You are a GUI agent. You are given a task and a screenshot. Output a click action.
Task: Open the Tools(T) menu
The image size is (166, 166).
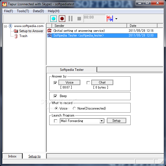click(x=23, y=11)
